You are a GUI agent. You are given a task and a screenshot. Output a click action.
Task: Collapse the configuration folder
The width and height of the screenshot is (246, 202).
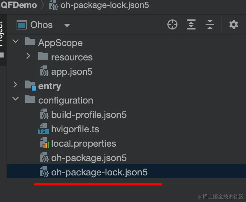coord(15,99)
